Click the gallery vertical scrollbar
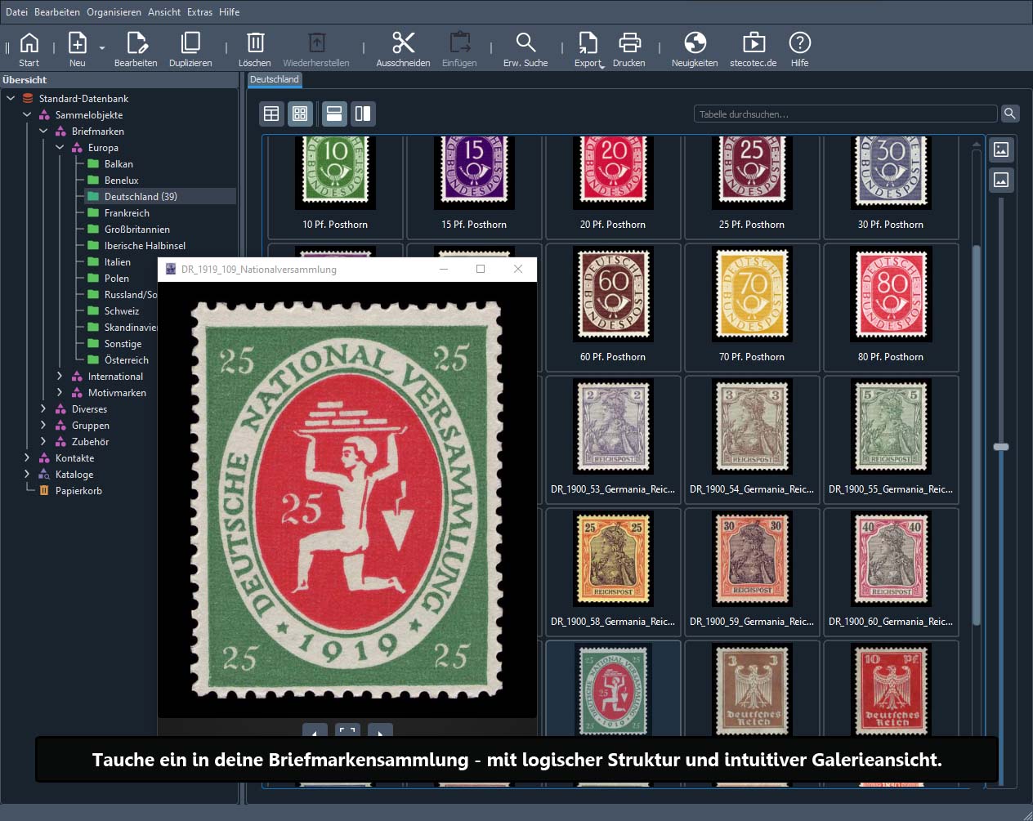This screenshot has width=1033, height=821. click(x=976, y=435)
